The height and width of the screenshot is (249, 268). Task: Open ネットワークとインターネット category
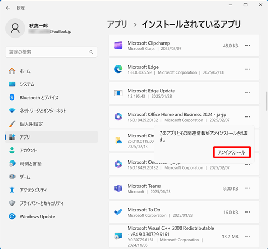[x=51, y=111]
